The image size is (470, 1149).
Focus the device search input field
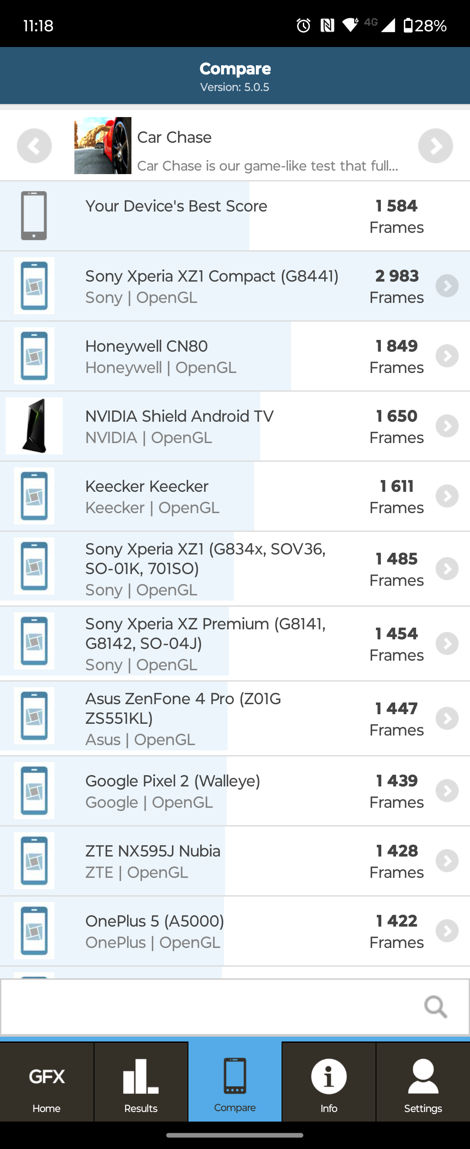(210, 1007)
